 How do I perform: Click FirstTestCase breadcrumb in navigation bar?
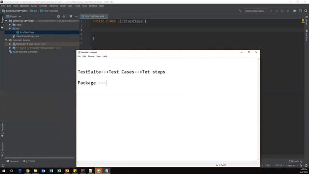[x=49, y=11]
